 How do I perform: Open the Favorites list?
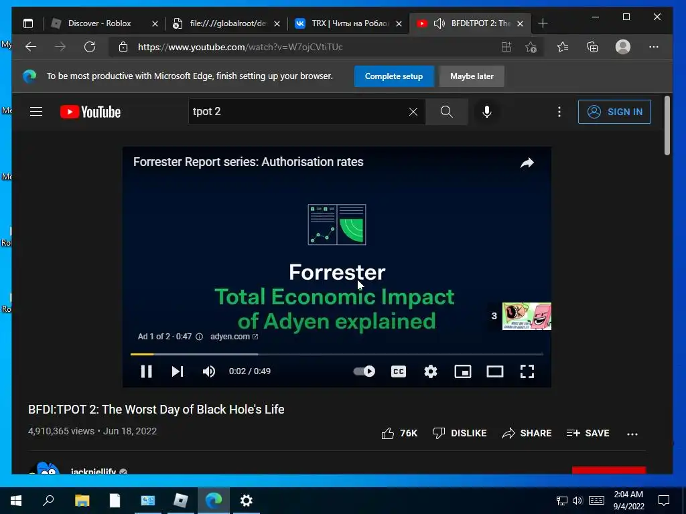(563, 47)
